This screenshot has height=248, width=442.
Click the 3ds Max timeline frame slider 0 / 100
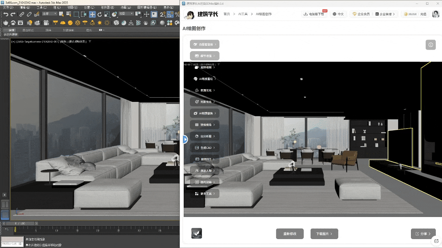pyautogui.click(x=20, y=223)
